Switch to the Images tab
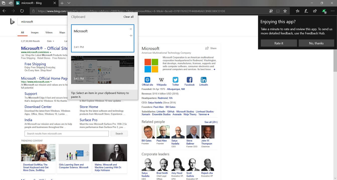337x180 pixels. click(35, 33)
